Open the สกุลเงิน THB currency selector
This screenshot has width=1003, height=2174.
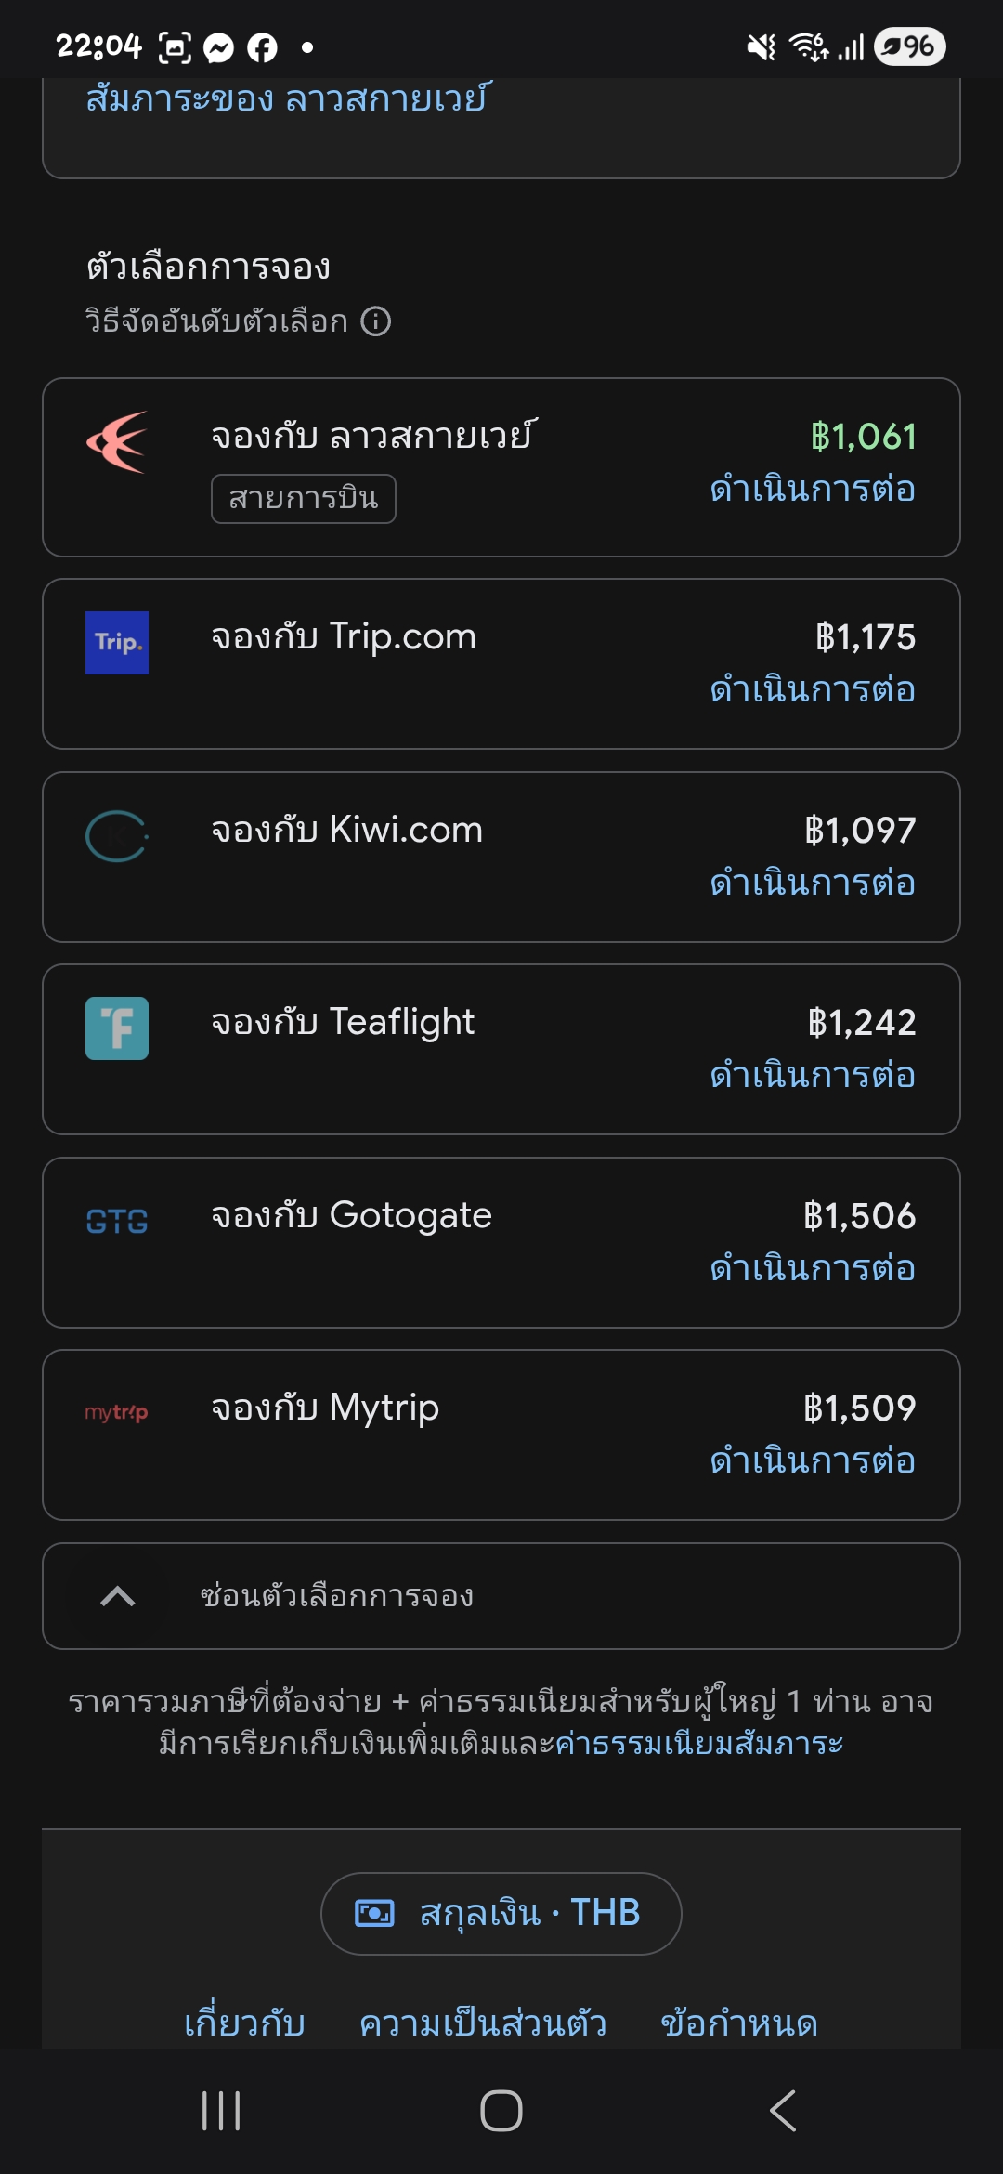coord(501,1914)
